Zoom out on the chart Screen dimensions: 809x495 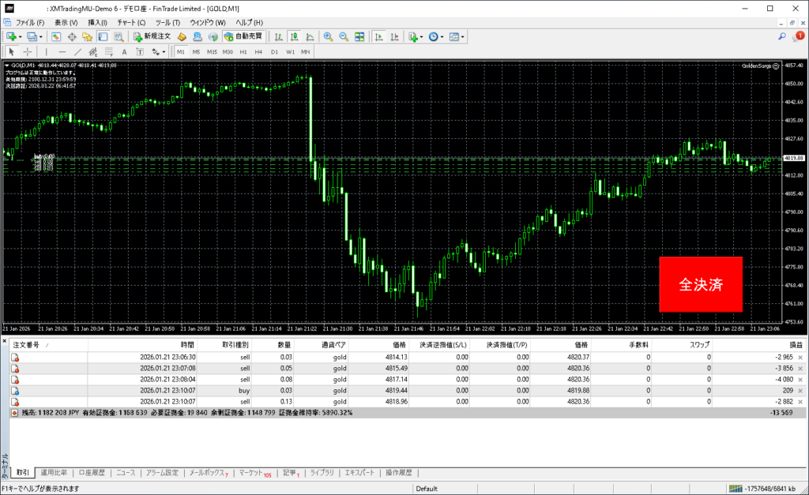(344, 36)
